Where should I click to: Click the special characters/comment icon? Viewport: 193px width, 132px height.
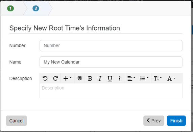(x=79, y=78)
